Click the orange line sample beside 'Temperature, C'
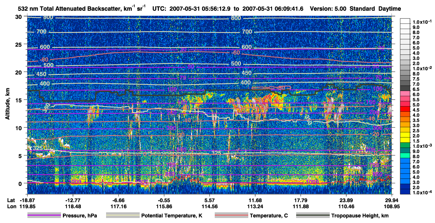The width and height of the screenshot is (435, 223). 231,216
